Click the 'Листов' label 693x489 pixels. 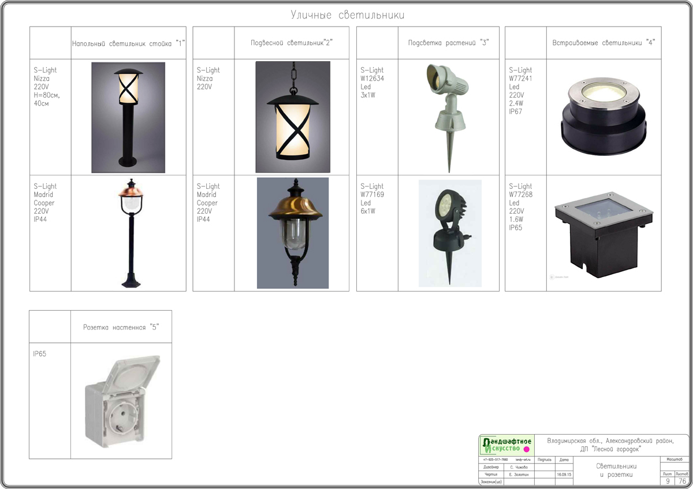[x=681, y=475]
